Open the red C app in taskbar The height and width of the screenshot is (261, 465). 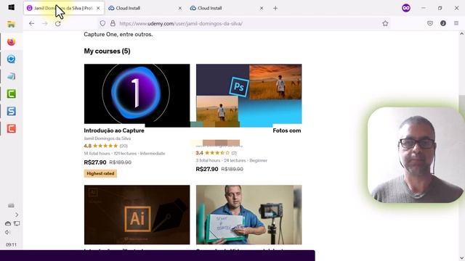point(12,129)
